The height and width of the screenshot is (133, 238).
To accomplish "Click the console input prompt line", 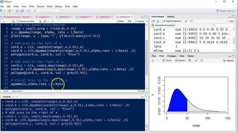I will coord(73,127).
